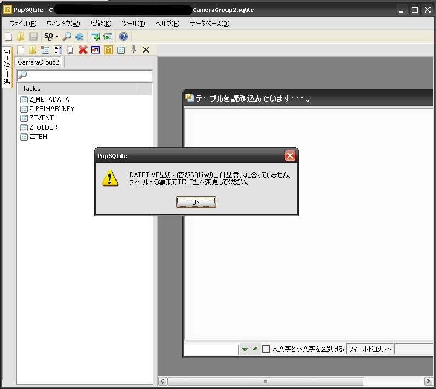
Task: Open the データベース(D) menu
Action: tap(210, 24)
